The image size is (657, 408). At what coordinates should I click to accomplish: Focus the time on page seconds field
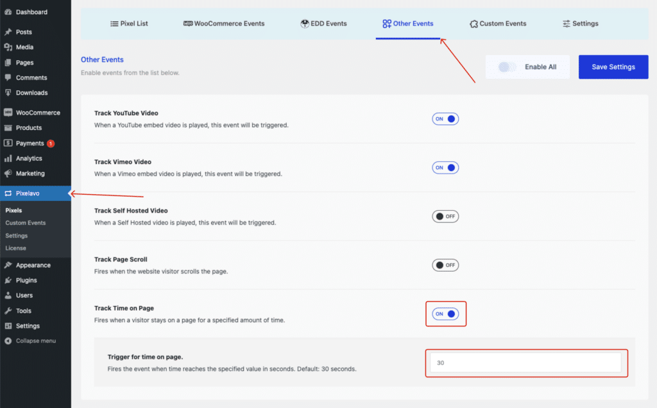click(525, 363)
